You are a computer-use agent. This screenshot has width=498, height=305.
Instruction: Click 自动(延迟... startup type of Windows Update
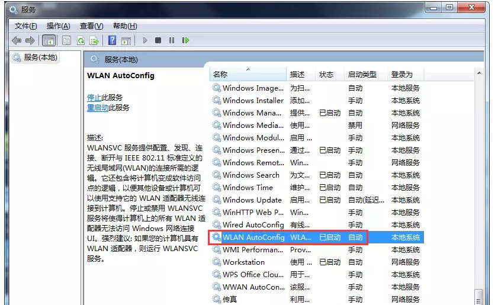pyautogui.click(x=366, y=200)
